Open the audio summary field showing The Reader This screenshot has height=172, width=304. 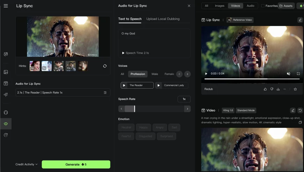pos(63,92)
